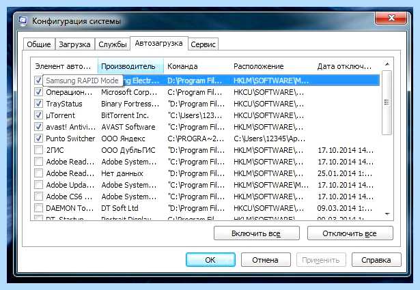Click the Adobe CS6 ... item name
The image size is (420, 290).
point(69,197)
